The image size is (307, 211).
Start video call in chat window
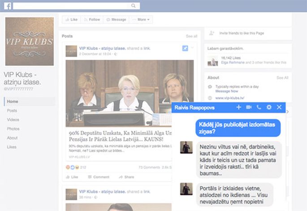249,107
